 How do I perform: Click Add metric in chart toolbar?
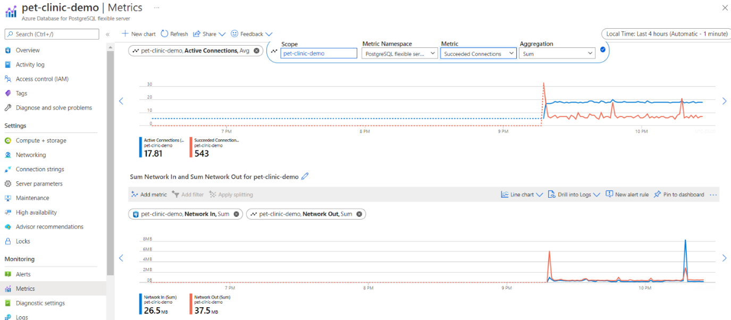tap(149, 195)
